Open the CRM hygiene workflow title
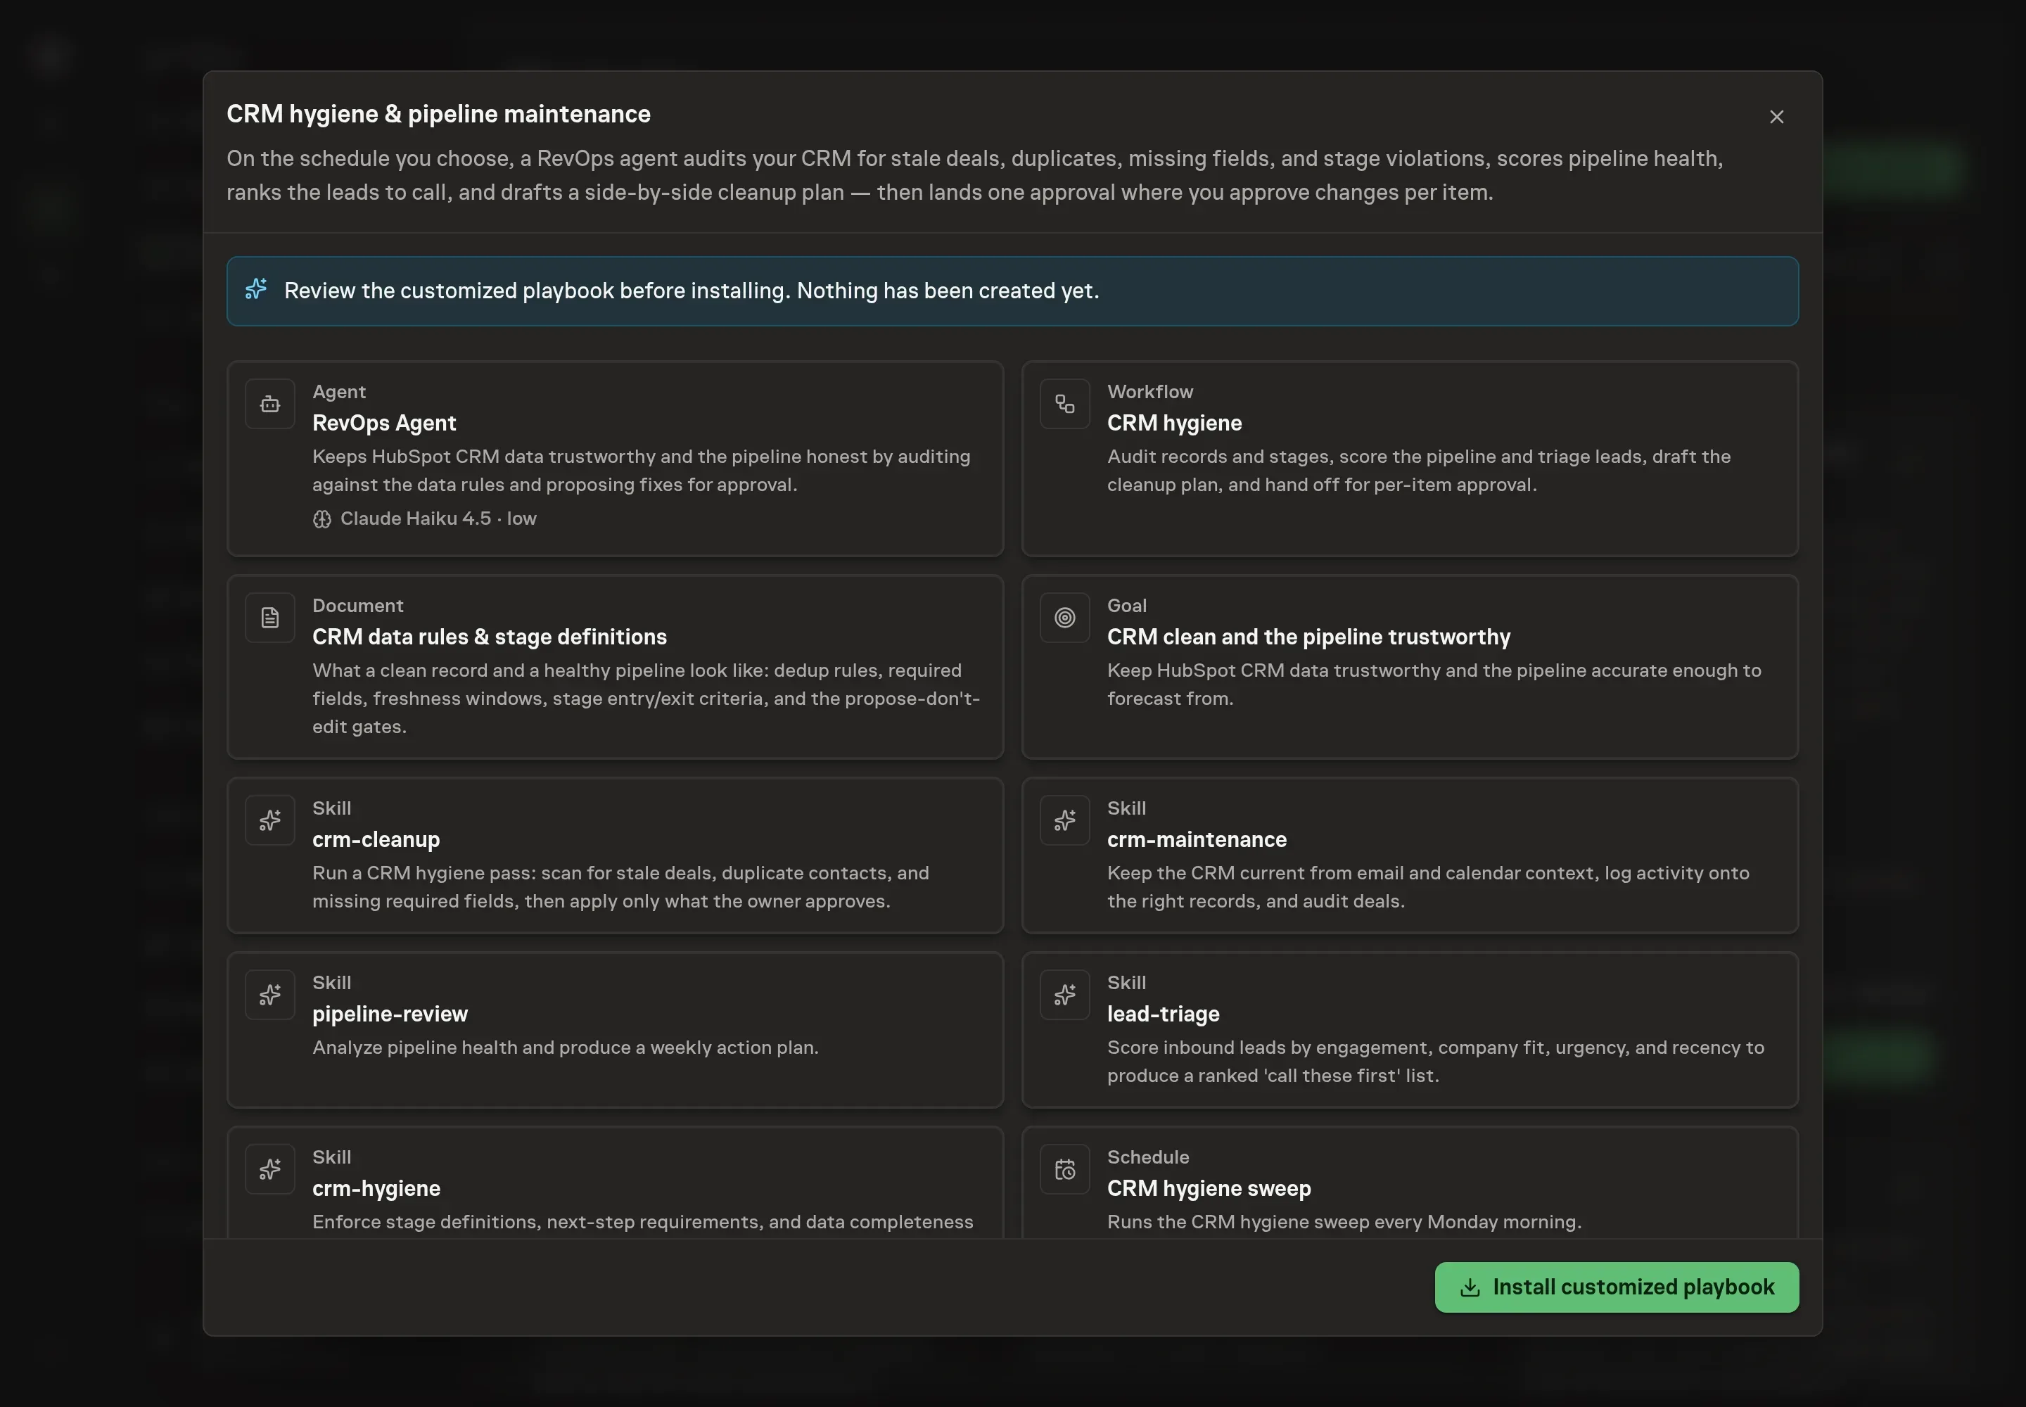Image resolution: width=2026 pixels, height=1407 pixels. click(x=1173, y=424)
